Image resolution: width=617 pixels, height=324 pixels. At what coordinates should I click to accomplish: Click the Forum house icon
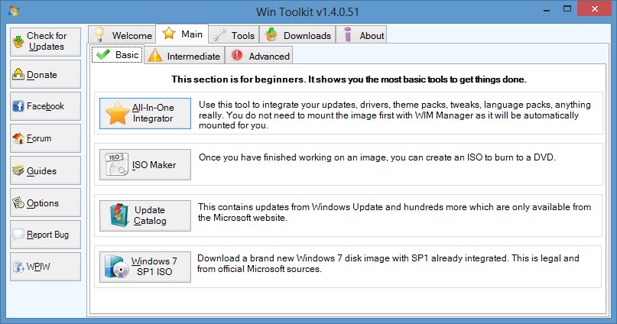(x=19, y=138)
